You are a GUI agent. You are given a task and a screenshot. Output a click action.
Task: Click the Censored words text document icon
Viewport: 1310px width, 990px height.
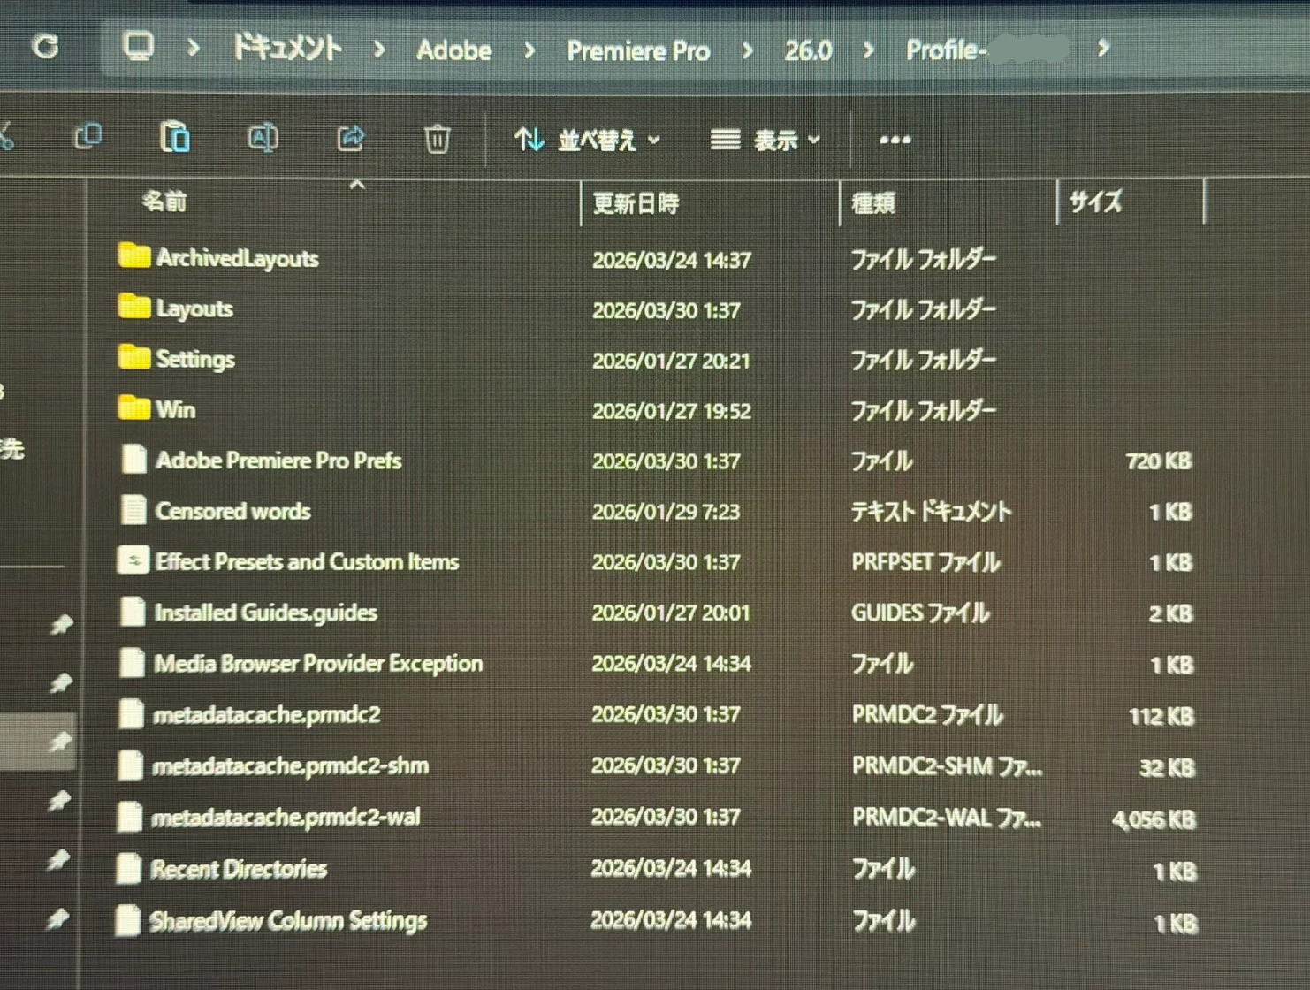(x=133, y=510)
